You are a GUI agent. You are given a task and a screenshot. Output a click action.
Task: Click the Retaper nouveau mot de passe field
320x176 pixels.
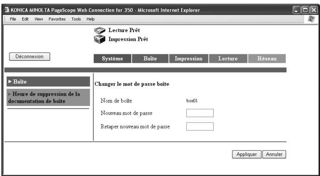(x=200, y=126)
